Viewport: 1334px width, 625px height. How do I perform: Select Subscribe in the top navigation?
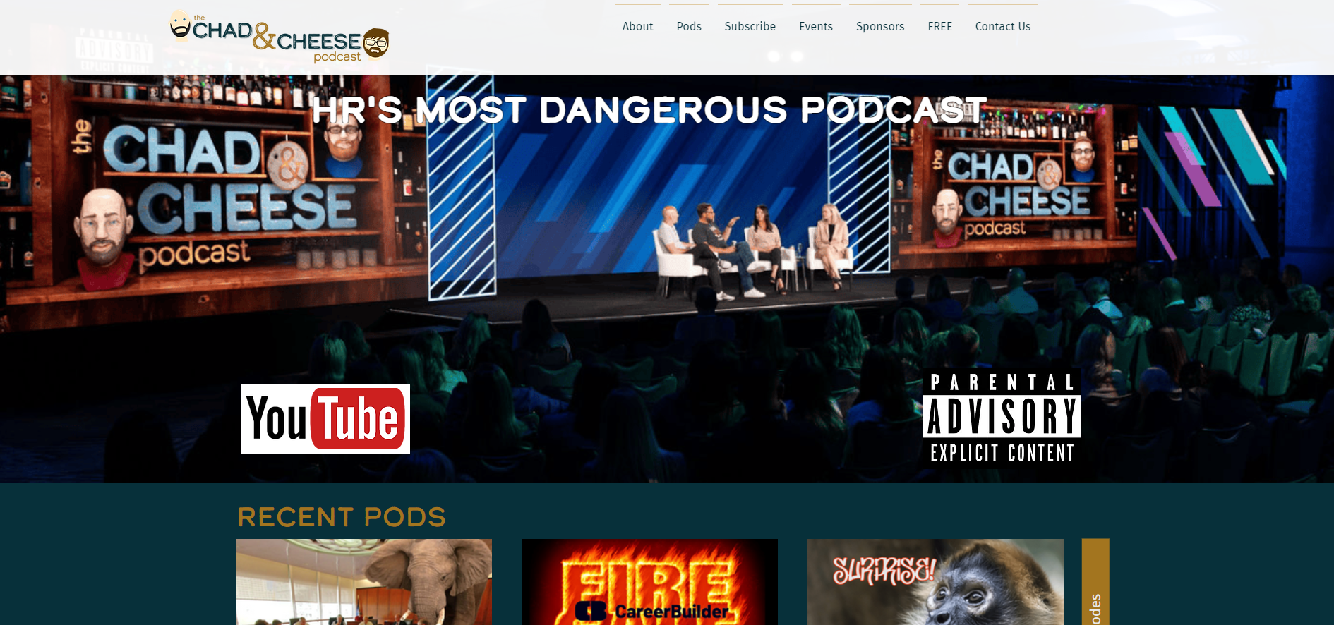[x=750, y=26]
